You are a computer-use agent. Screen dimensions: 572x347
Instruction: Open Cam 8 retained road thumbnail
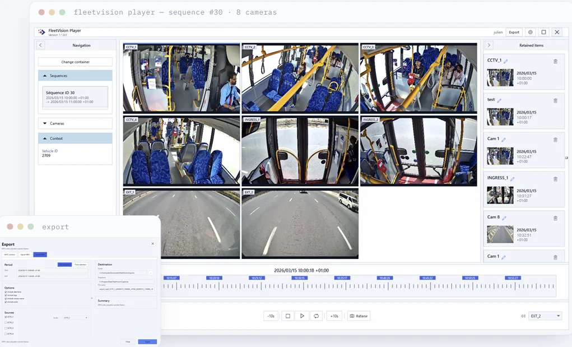point(500,234)
